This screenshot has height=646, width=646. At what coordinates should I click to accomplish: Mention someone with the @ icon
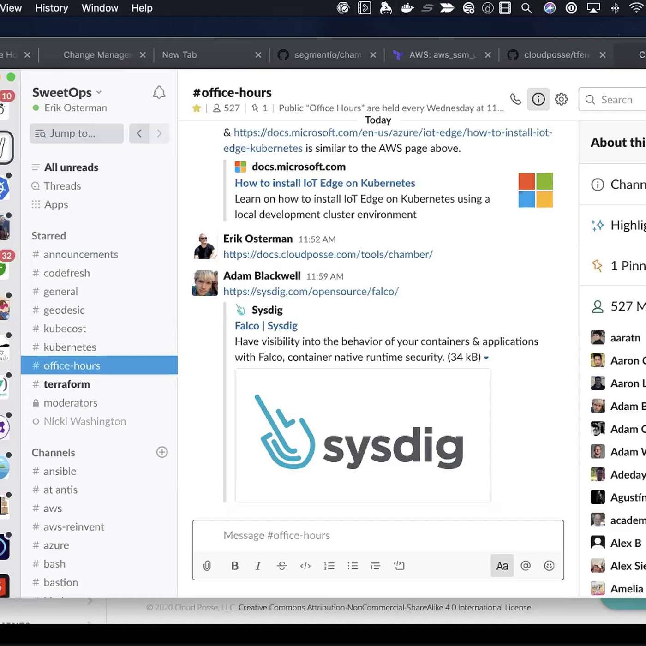[526, 566]
